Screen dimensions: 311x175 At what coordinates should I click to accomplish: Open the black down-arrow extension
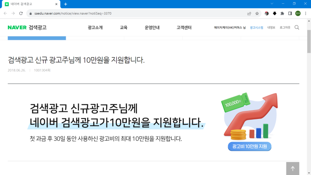click(275, 13)
